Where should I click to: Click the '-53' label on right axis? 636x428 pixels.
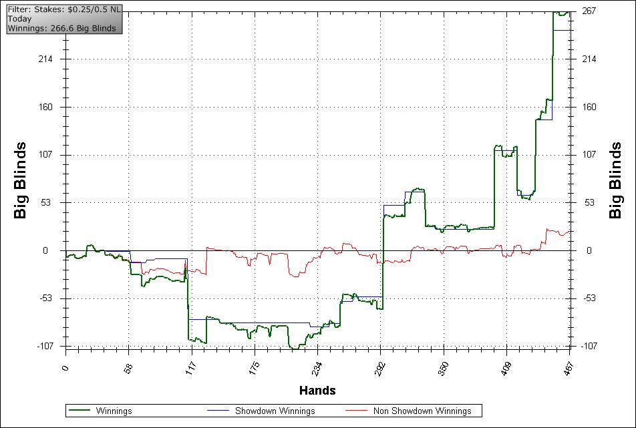pyautogui.click(x=589, y=298)
